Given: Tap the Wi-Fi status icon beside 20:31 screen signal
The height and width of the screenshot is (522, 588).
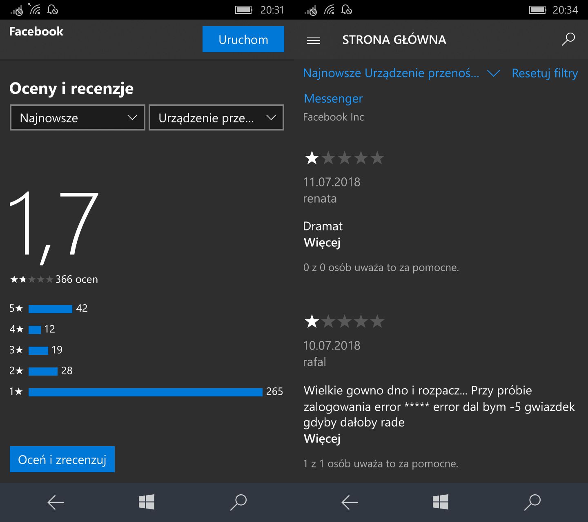Looking at the screenshot, I should [34, 9].
